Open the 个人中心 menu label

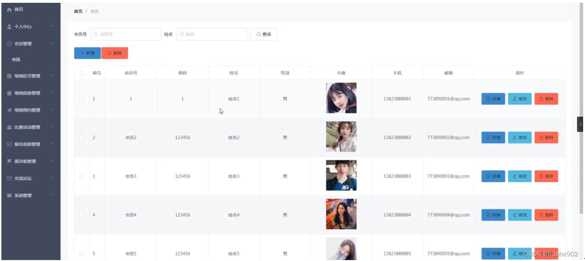pyautogui.click(x=23, y=27)
